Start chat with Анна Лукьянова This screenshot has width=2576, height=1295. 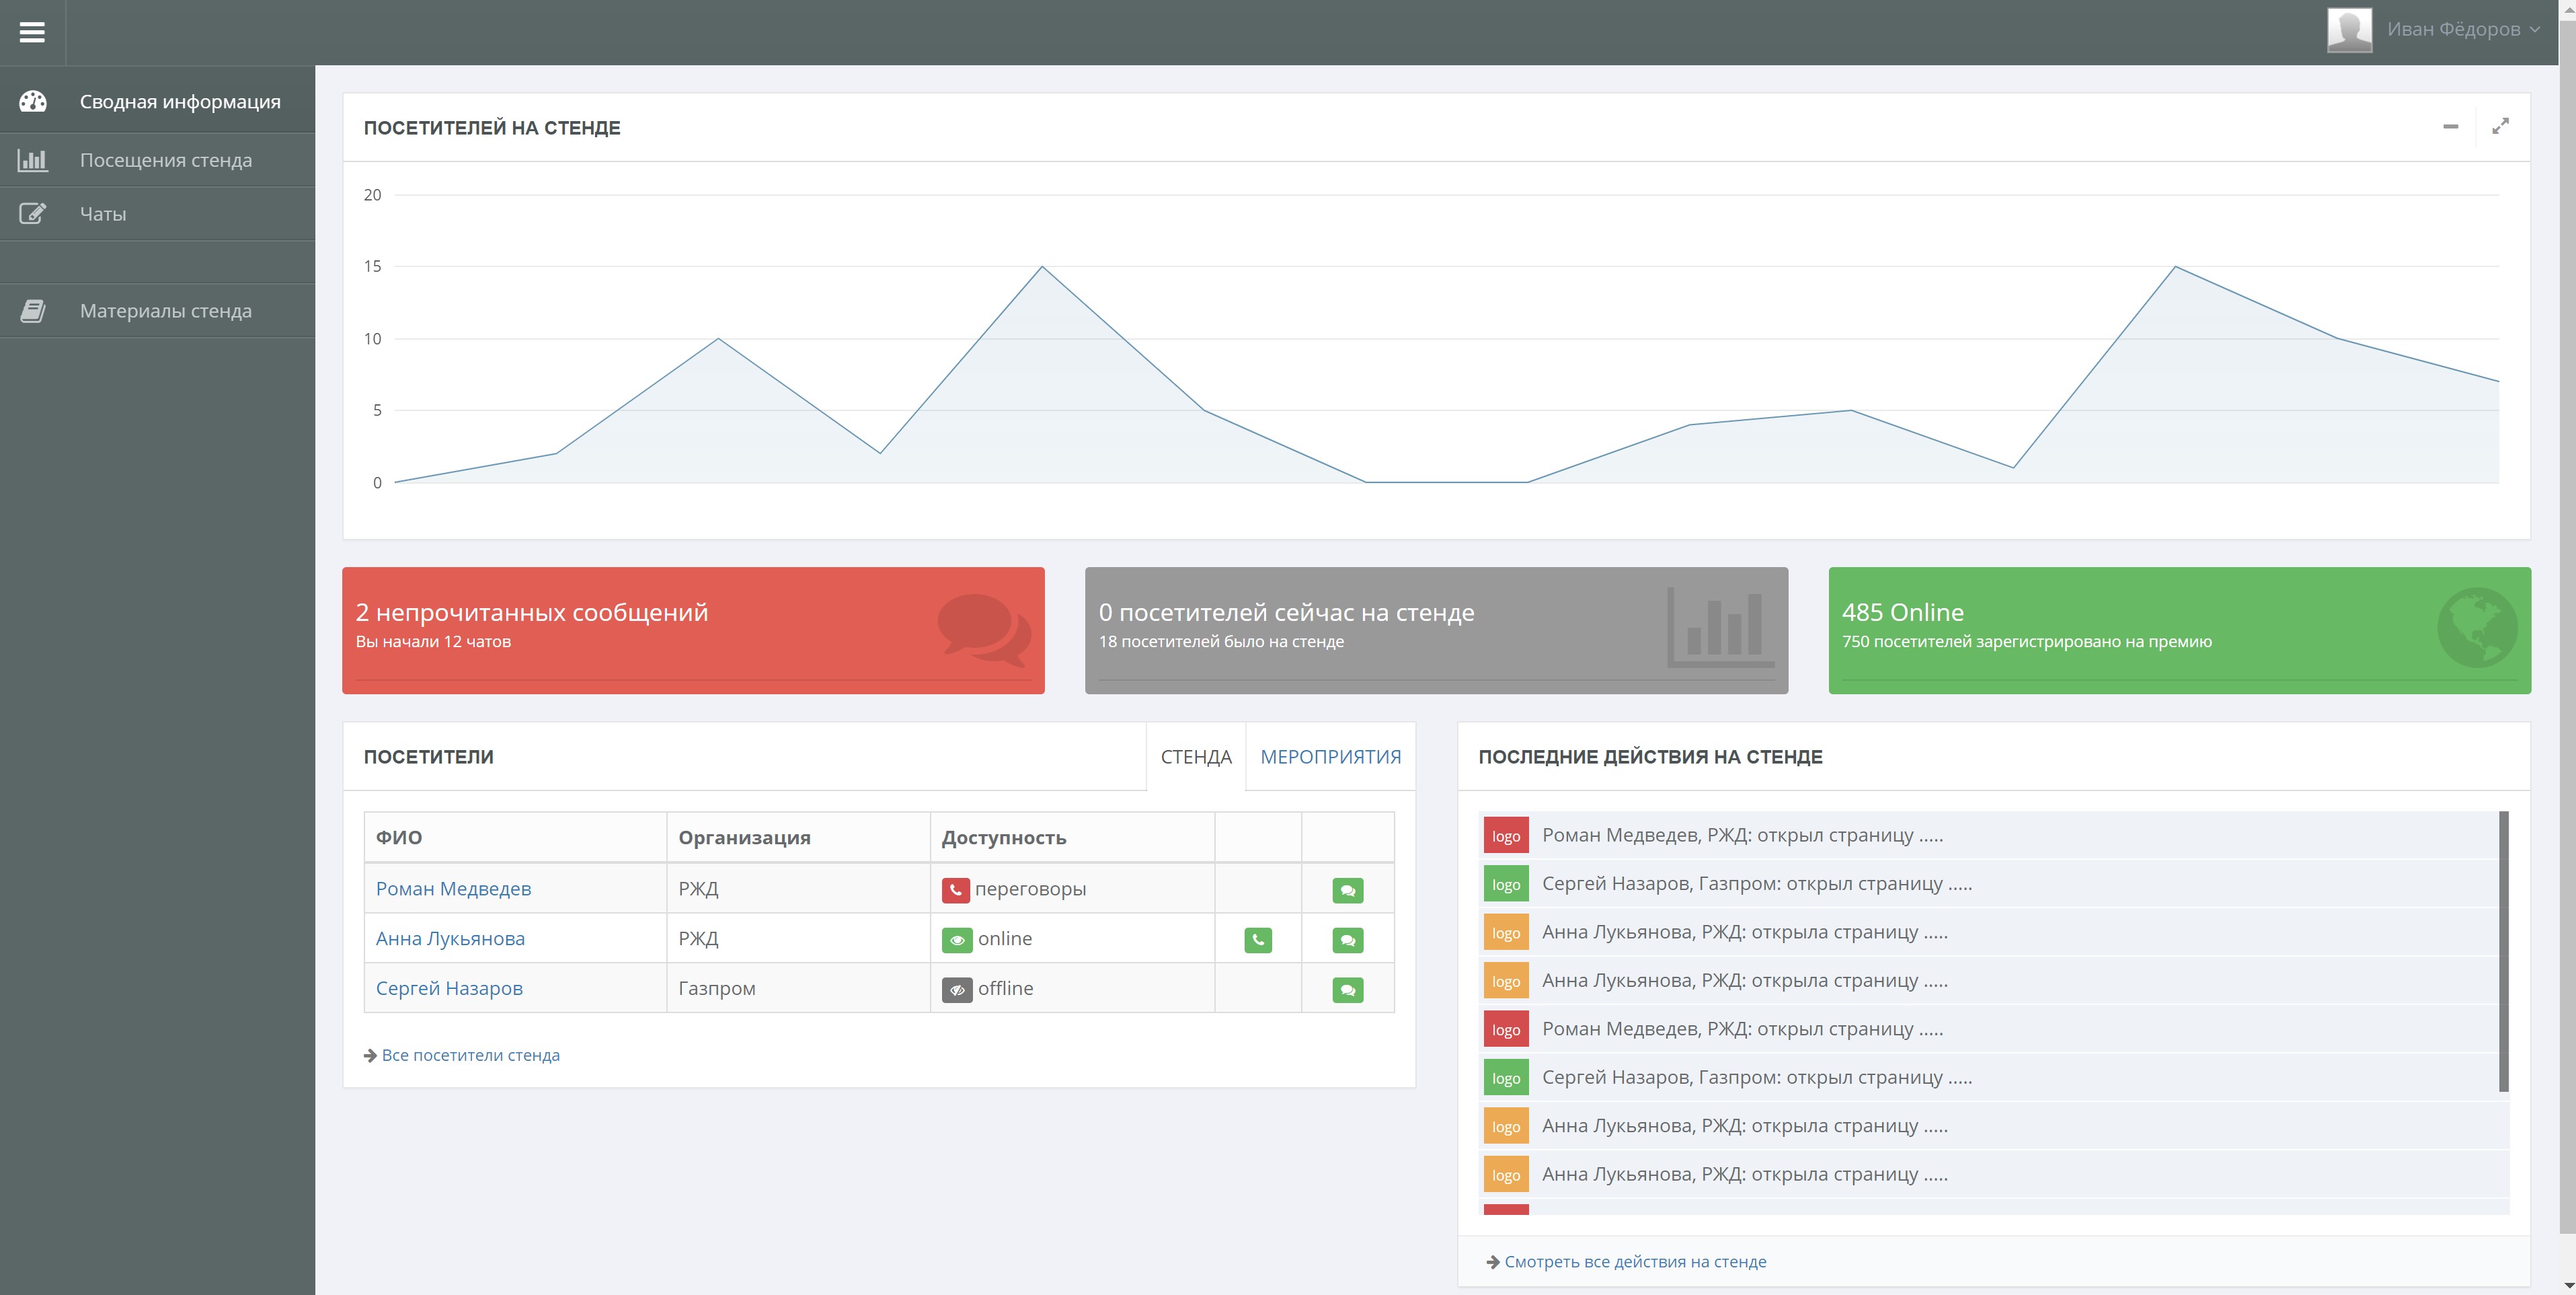[x=1347, y=940]
